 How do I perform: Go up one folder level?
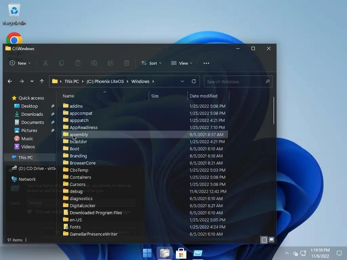coord(42,81)
